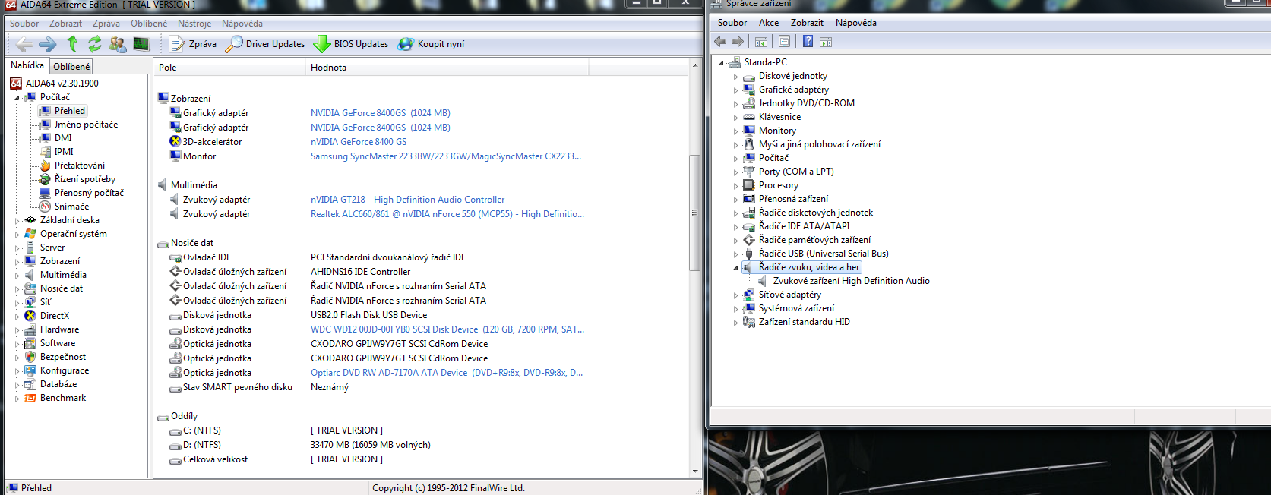The height and width of the screenshot is (495, 1271).
Task: Switch to the Oblíbené tab
Action: pyautogui.click(x=71, y=67)
